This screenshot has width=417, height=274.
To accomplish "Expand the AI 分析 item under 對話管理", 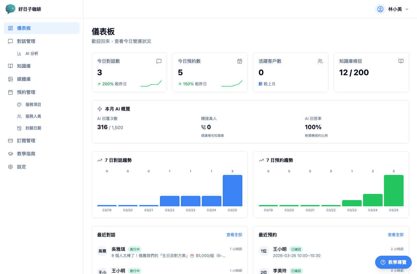I will click(x=31, y=53).
